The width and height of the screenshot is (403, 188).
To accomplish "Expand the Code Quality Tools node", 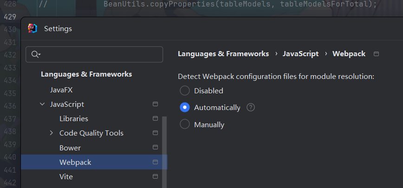I will coord(52,133).
